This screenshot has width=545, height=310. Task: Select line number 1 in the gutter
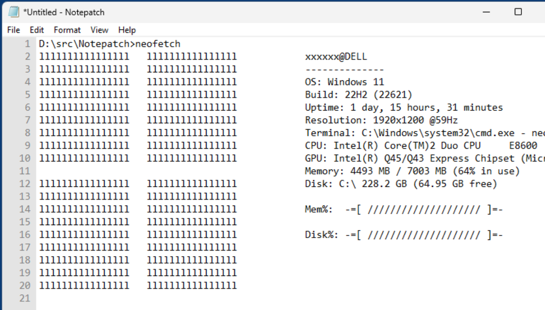(x=27, y=43)
